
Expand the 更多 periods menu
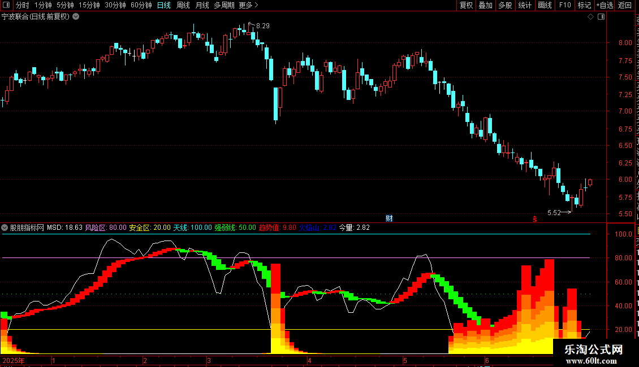click(248, 5)
